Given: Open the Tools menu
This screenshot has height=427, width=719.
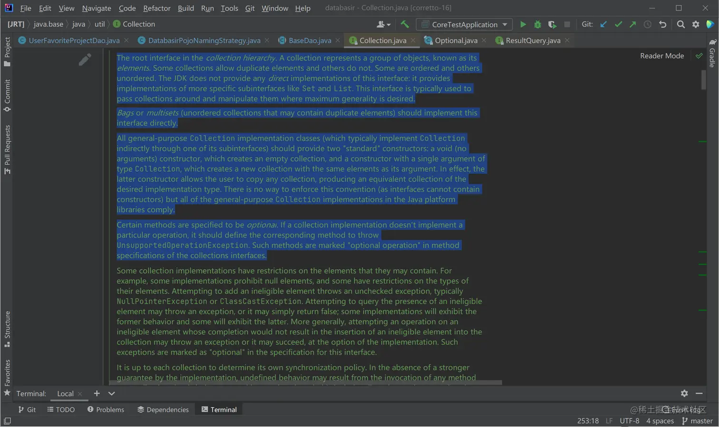Looking at the screenshot, I should [229, 8].
